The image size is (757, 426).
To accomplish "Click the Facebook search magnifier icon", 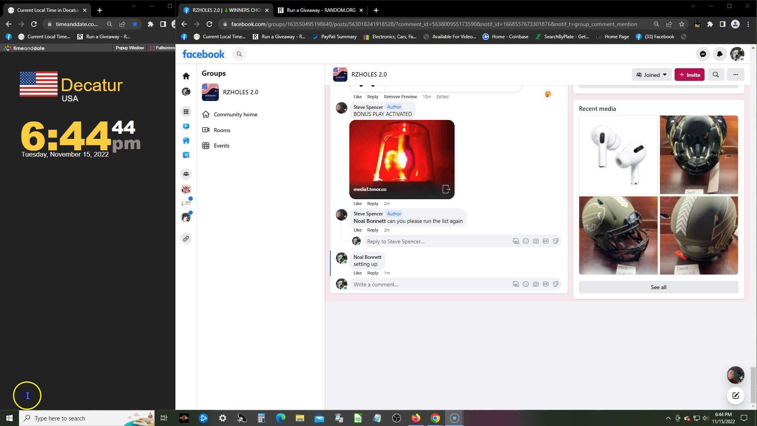I will coord(239,54).
